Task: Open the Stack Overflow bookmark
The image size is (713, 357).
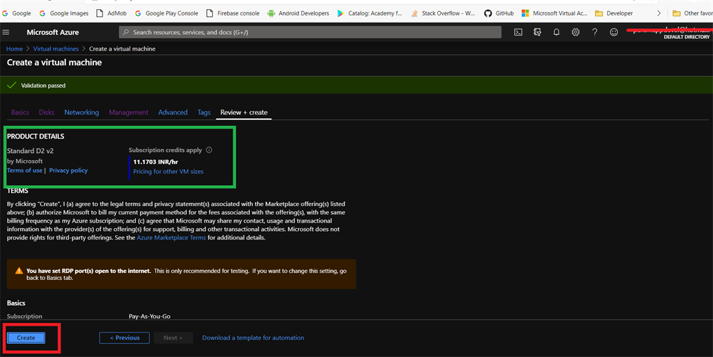Action: [x=443, y=13]
